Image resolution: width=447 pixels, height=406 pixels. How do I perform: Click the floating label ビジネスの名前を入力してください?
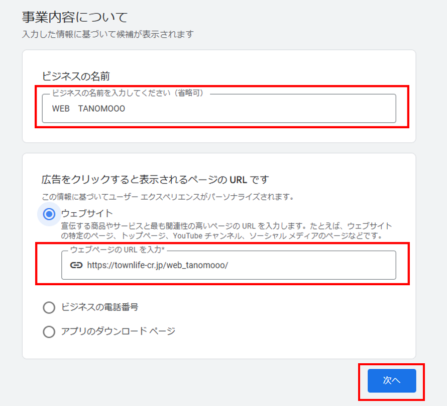click(x=128, y=93)
